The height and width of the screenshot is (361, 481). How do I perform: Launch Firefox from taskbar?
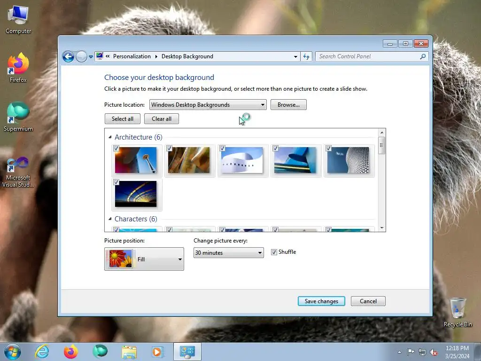(x=71, y=352)
